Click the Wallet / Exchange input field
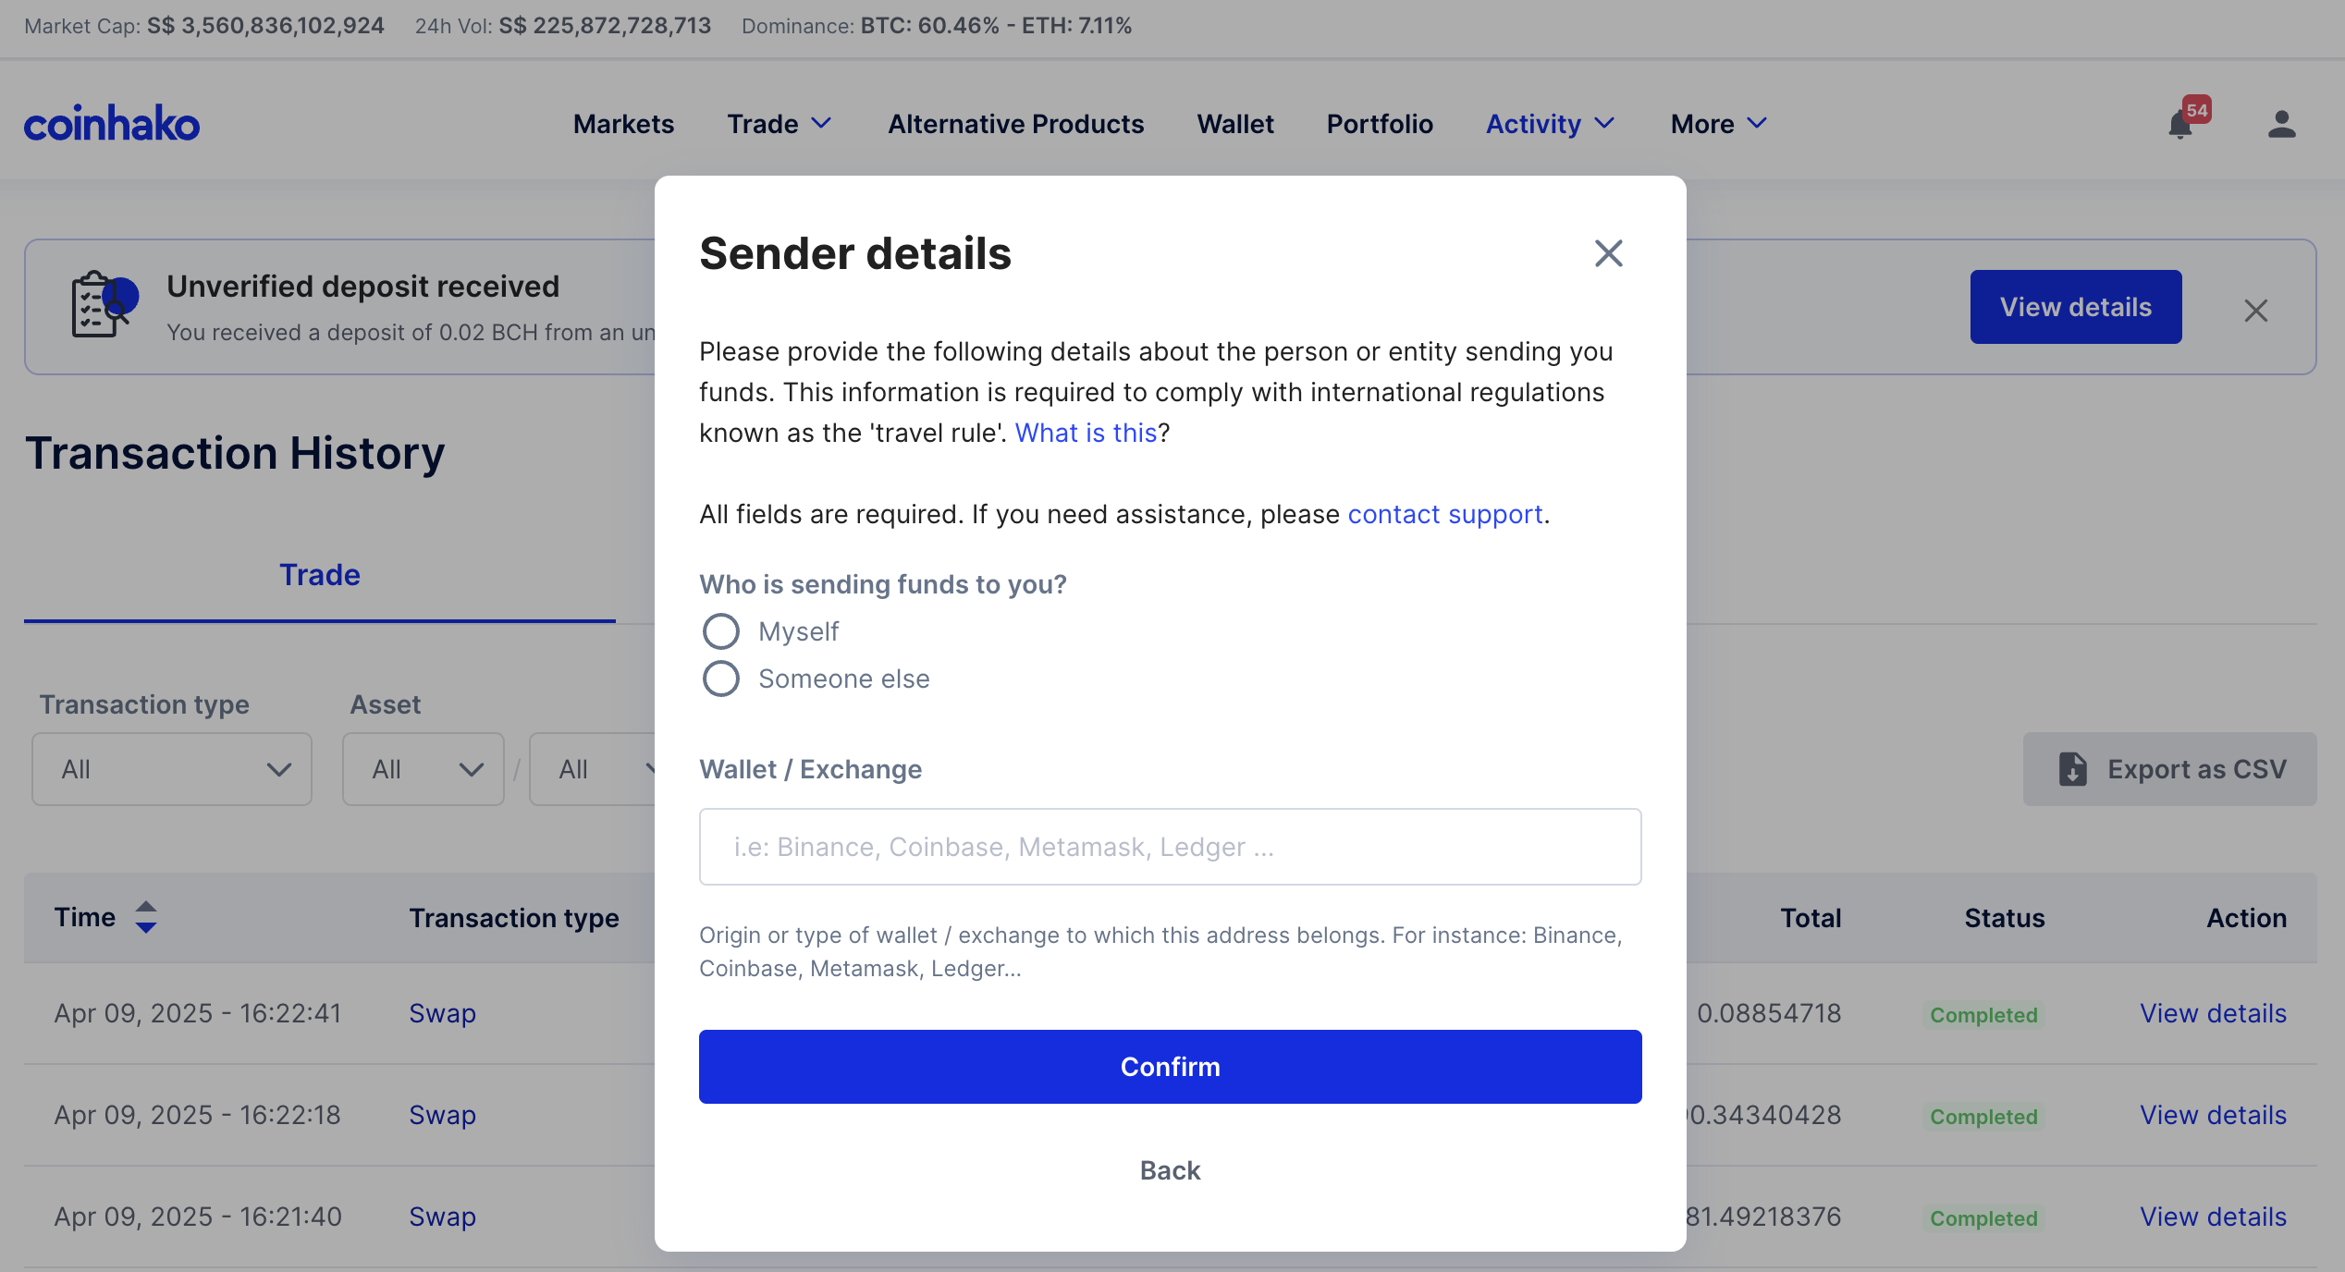Screen dimensions: 2345x1272 pos(1170,847)
